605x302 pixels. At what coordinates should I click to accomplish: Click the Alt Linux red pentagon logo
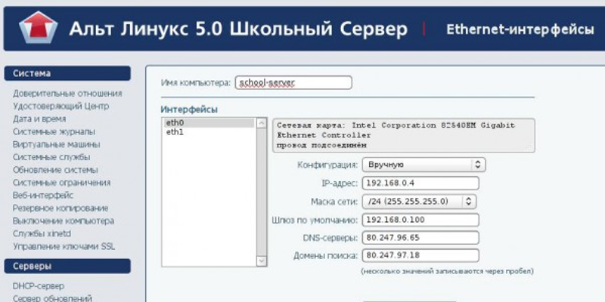point(39,27)
